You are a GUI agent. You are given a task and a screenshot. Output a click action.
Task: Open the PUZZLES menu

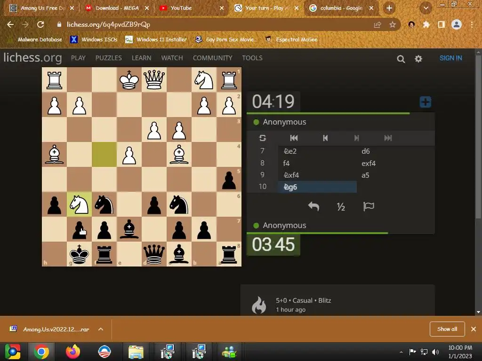[109, 58]
